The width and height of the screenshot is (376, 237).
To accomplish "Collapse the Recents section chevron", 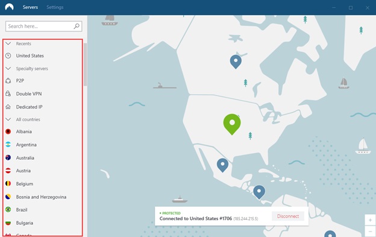I will tap(8, 43).
